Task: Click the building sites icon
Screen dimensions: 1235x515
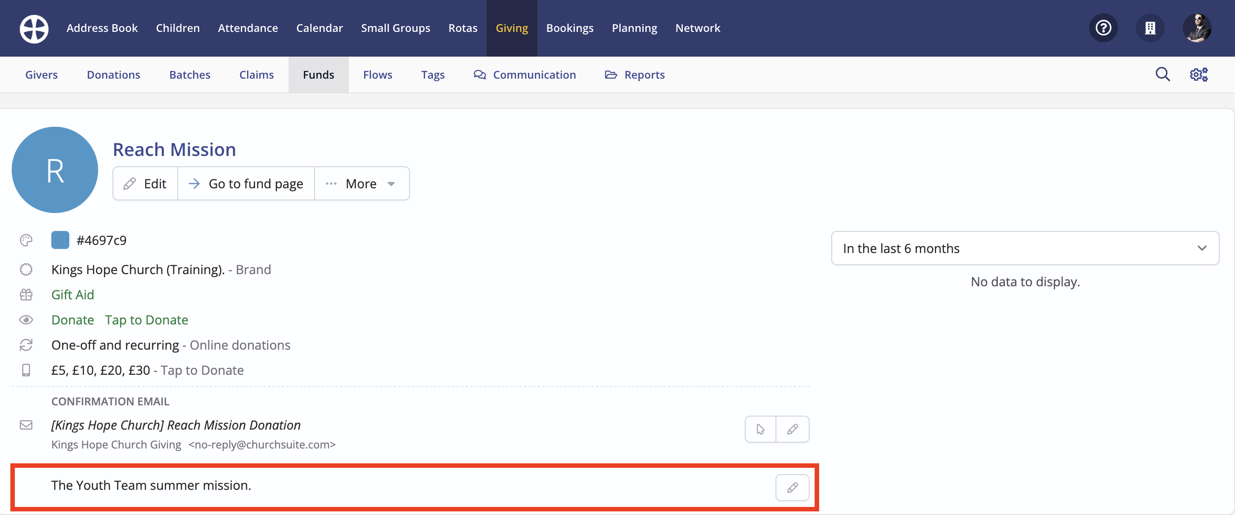Action: pos(1149,28)
